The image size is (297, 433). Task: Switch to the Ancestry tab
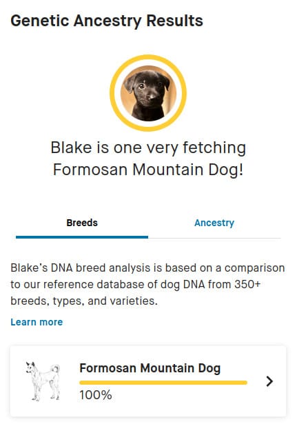[214, 223]
